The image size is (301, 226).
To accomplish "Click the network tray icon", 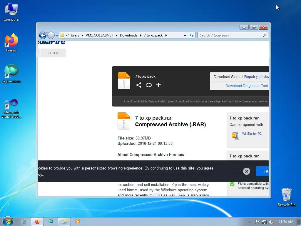I will coord(264,222).
